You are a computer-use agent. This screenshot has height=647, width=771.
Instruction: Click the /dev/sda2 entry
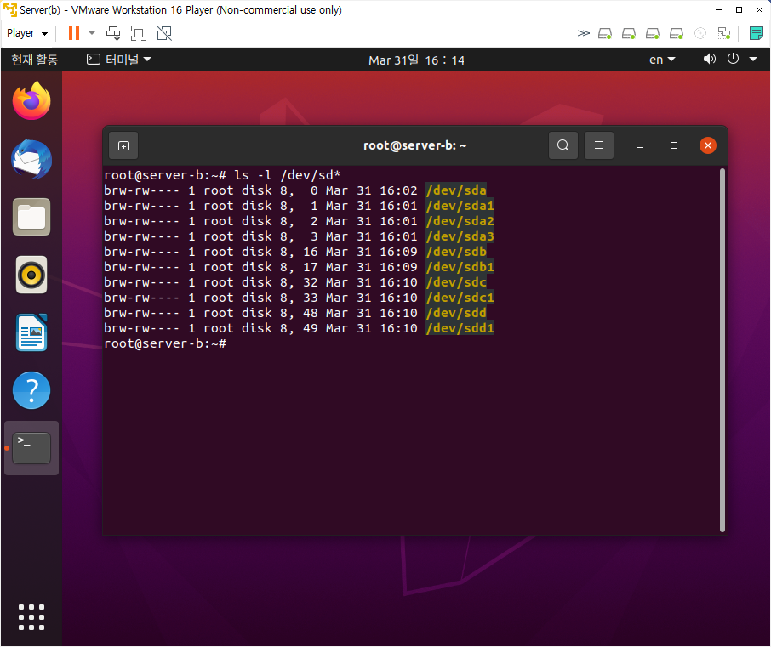460,221
